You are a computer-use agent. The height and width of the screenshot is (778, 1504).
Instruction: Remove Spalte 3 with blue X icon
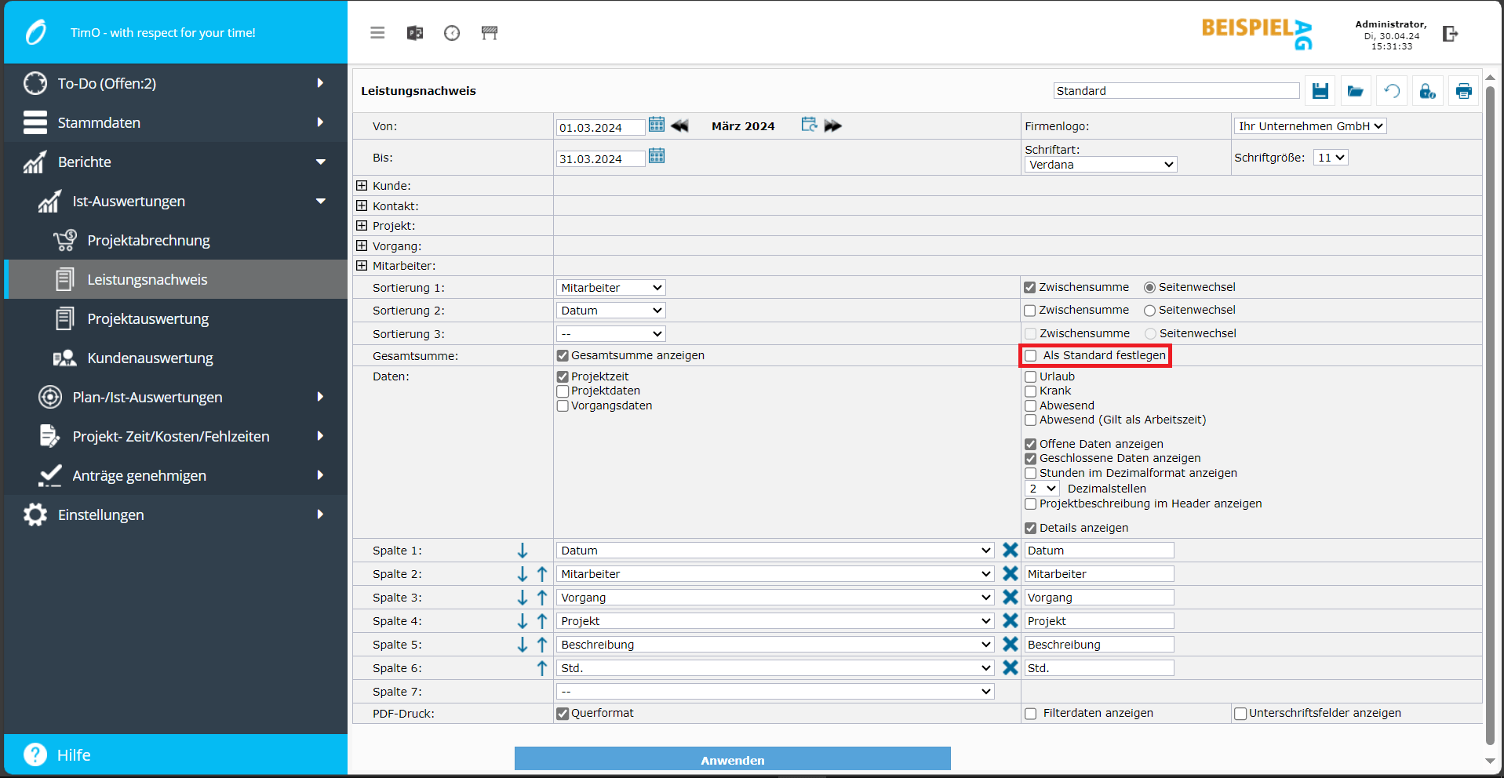(x=1010, y=598)
